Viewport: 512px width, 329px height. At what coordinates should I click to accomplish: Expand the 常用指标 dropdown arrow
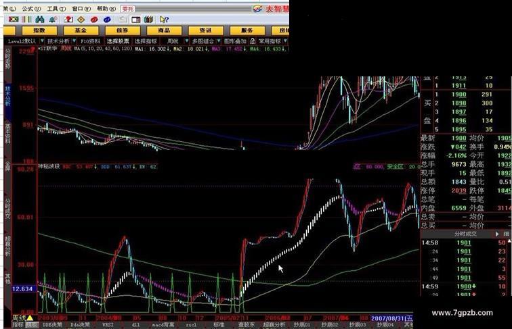(285, 41)
